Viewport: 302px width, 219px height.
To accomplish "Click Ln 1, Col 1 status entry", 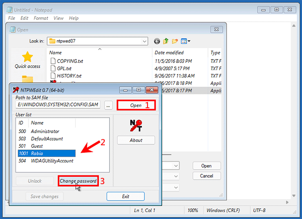I will (x=145, y=210).
